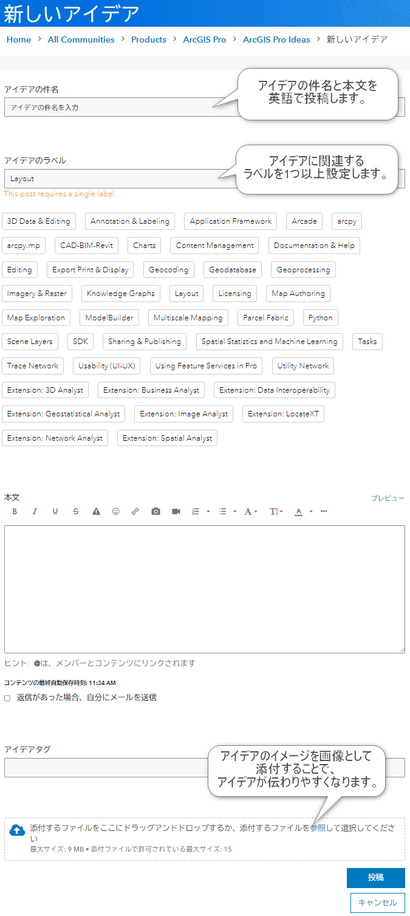Viewport: 410px width, 916px height.
Task: Open font family dropdown
Action: pyautogui.click(x=251, y=512)
